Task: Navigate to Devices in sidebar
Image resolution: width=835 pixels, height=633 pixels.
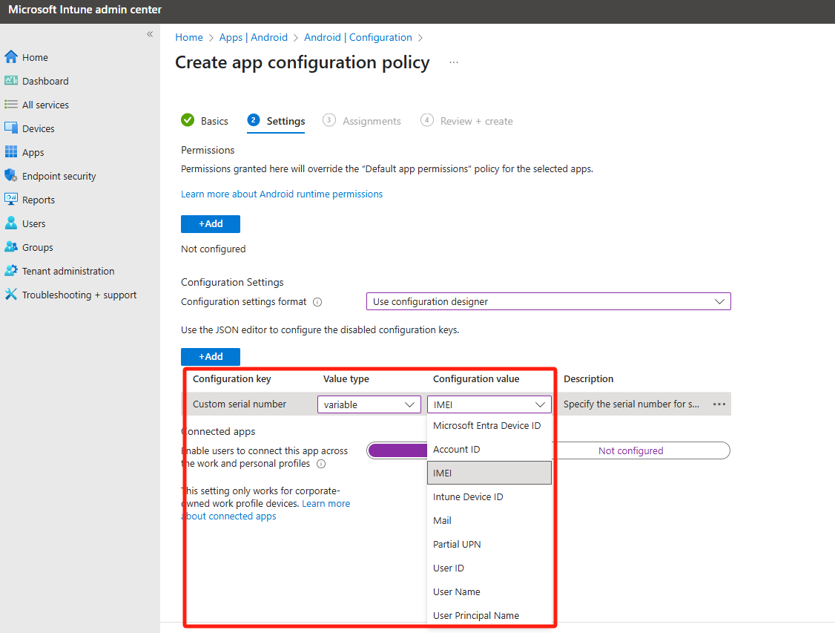Action: pyautogui.click(x=39, y=128)
